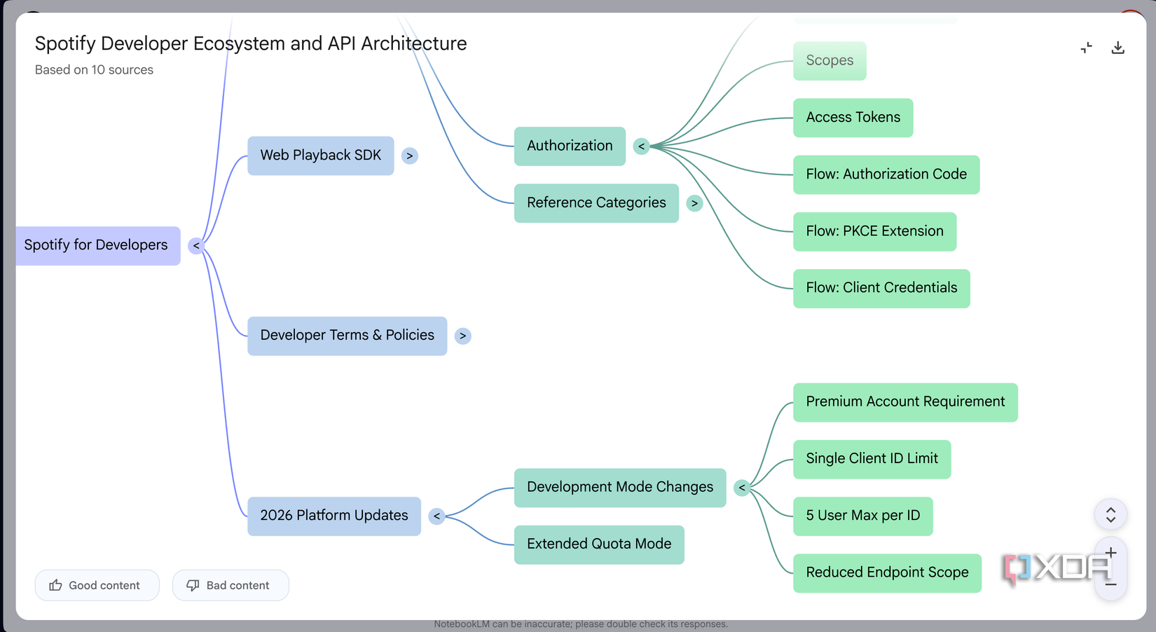This screenshot has width=1156, height=632.
Task: Expand the Developer Terms & Policies chevron
Action: pos(462,336)
